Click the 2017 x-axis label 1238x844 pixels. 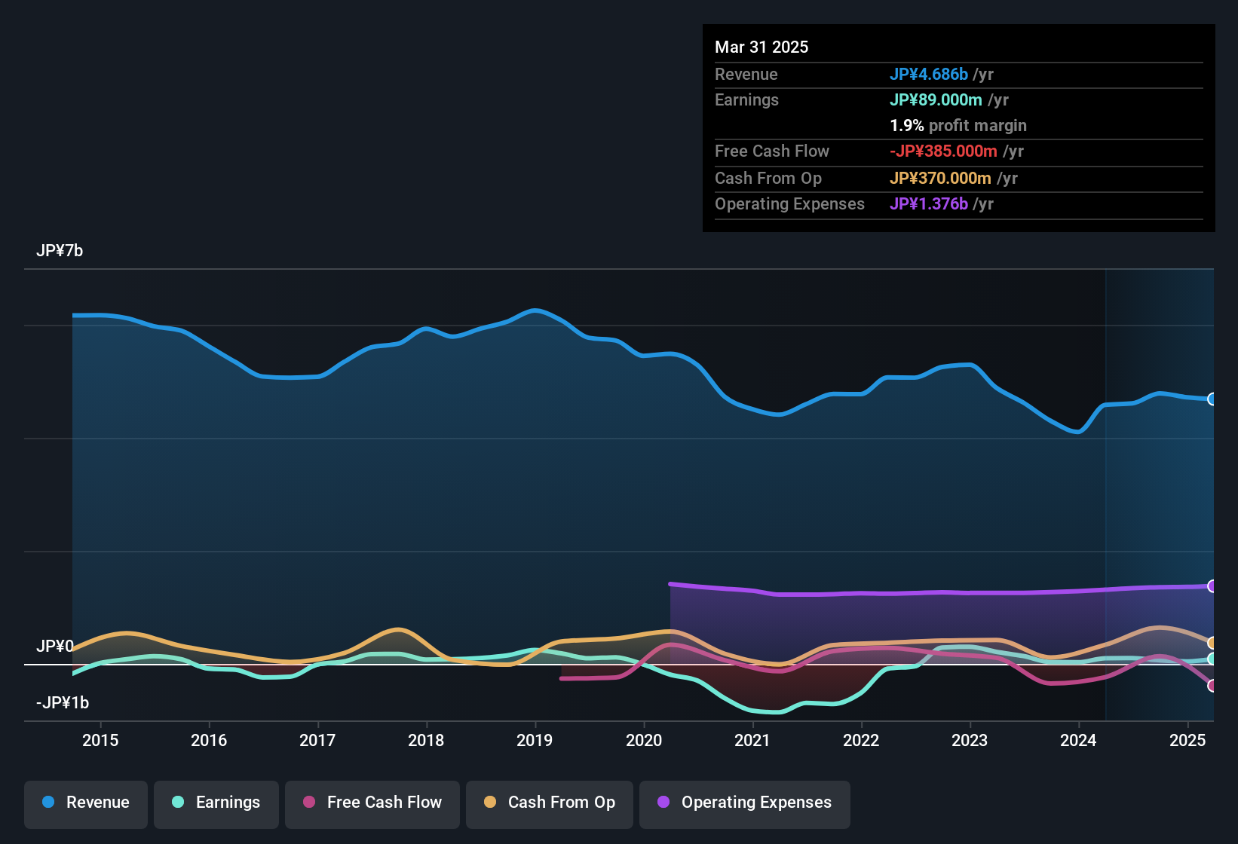(x=317, y=740)
